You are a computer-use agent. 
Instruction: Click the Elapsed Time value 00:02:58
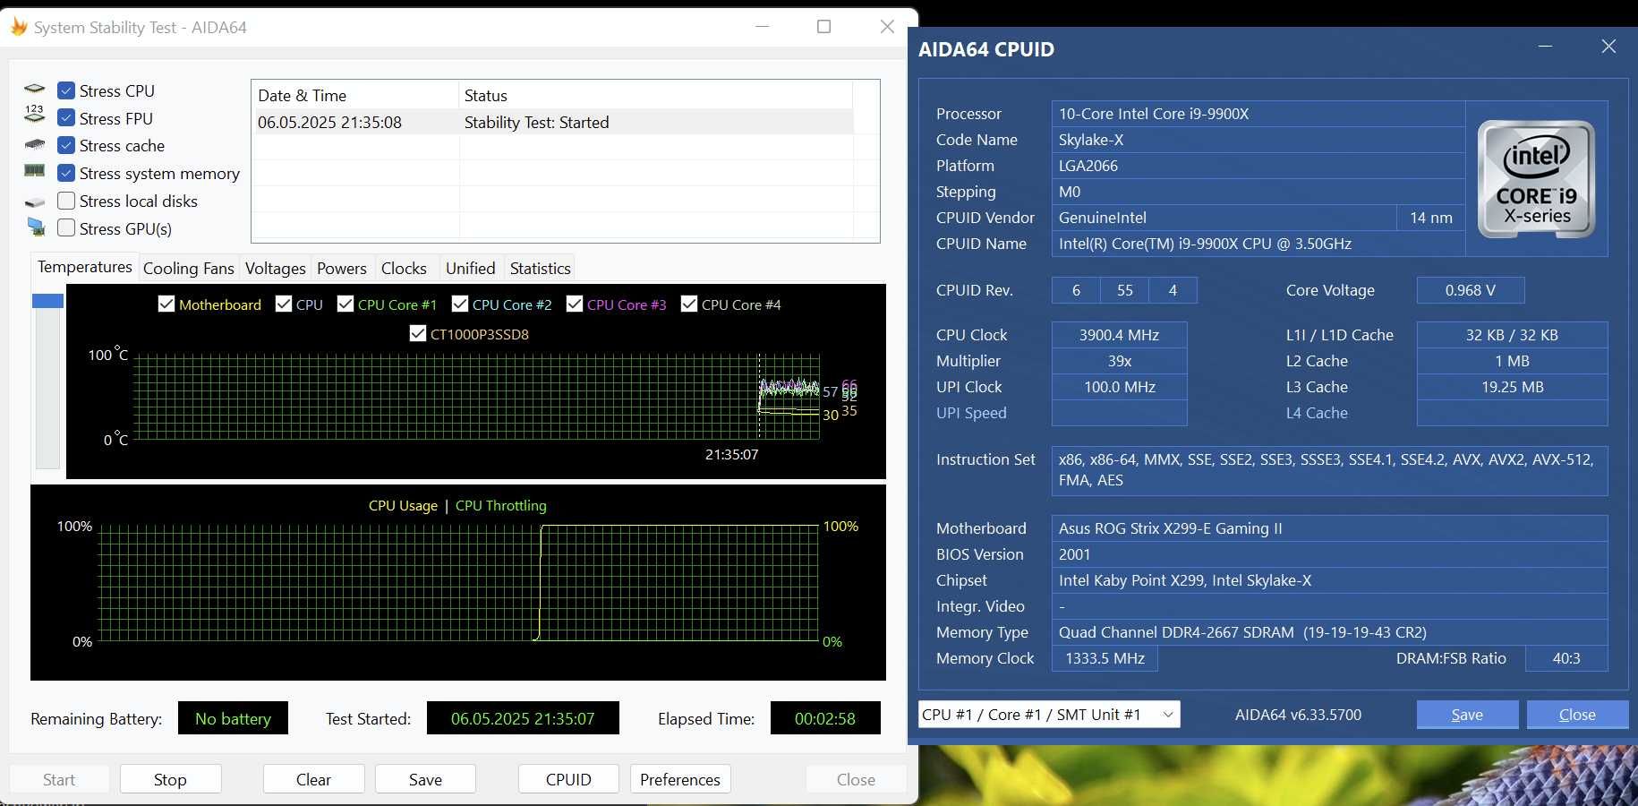point(825,718)
